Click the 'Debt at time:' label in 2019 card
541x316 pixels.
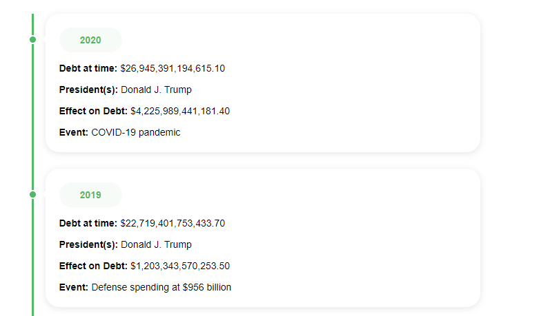[88, 223]
